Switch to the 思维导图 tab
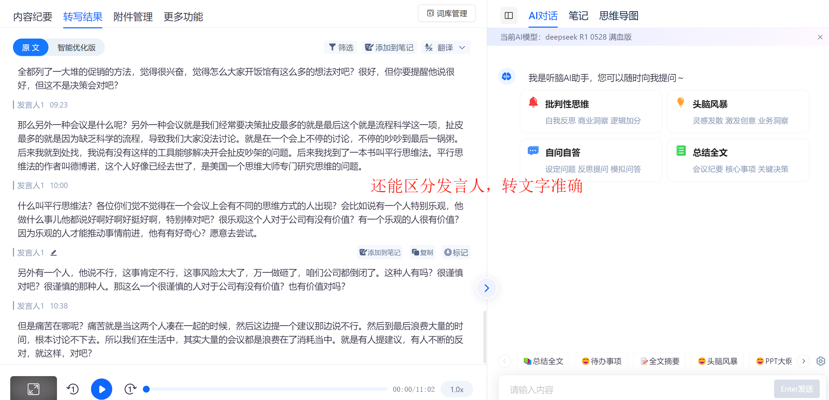The height and width of the screenshot is (400, 829). (619, 16)
